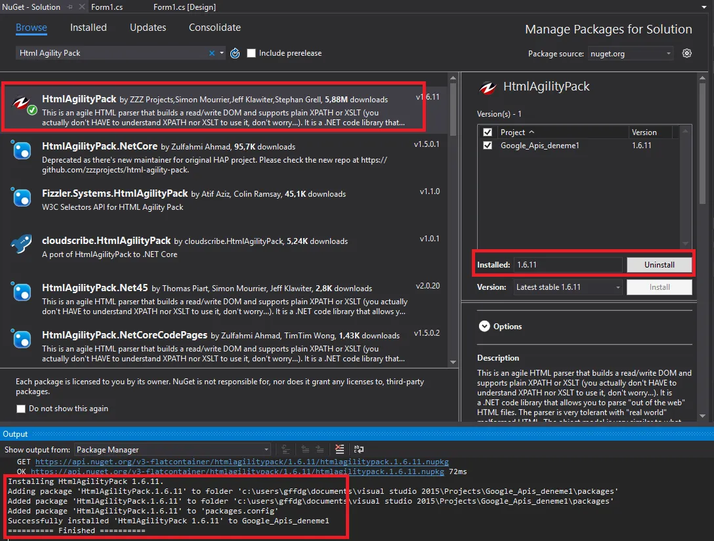Toggle select-all Project checkbox in header
Image resolution: width=714 pixels, height=541 pixels.
487,132
